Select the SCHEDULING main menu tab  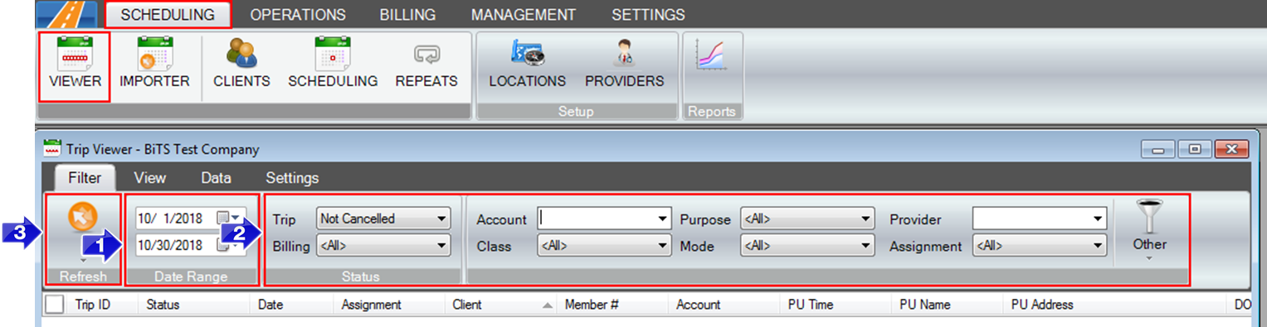[x=168, y=14]
